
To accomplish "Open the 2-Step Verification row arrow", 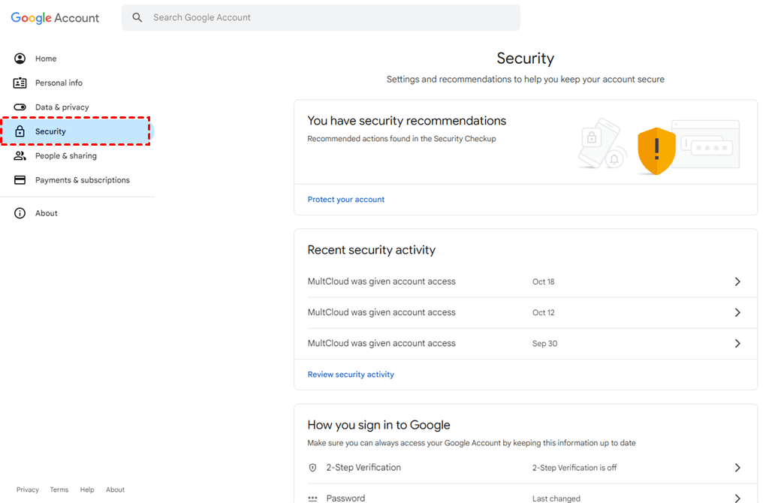I will 737,468.
